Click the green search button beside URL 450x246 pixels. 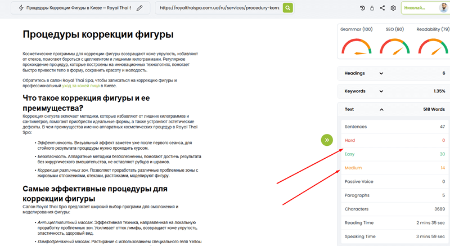(x=287, y=8)
